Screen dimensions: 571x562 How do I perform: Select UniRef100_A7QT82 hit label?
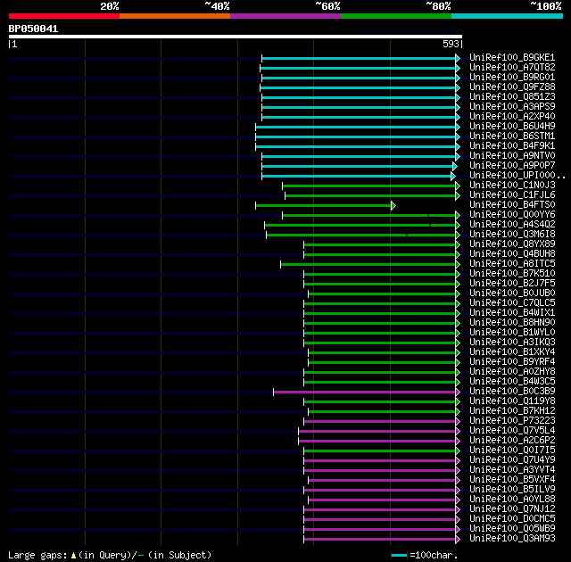click(x=512, y=67)
